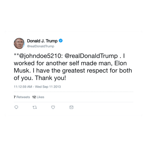Retweet using the looping arrows icon
Image resolution: width=147 pixels, height=147 pixels.
35,107
